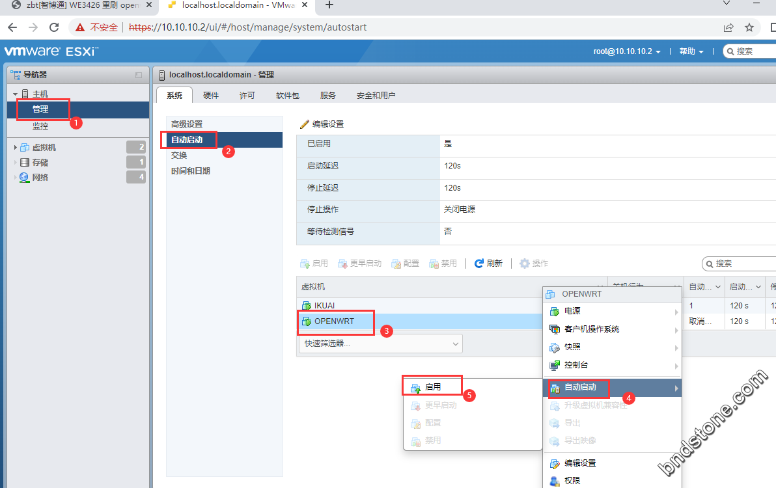Click the 快照 menu icon
The width and height of the screenshot is (776, 488).
tap(554, 347)
